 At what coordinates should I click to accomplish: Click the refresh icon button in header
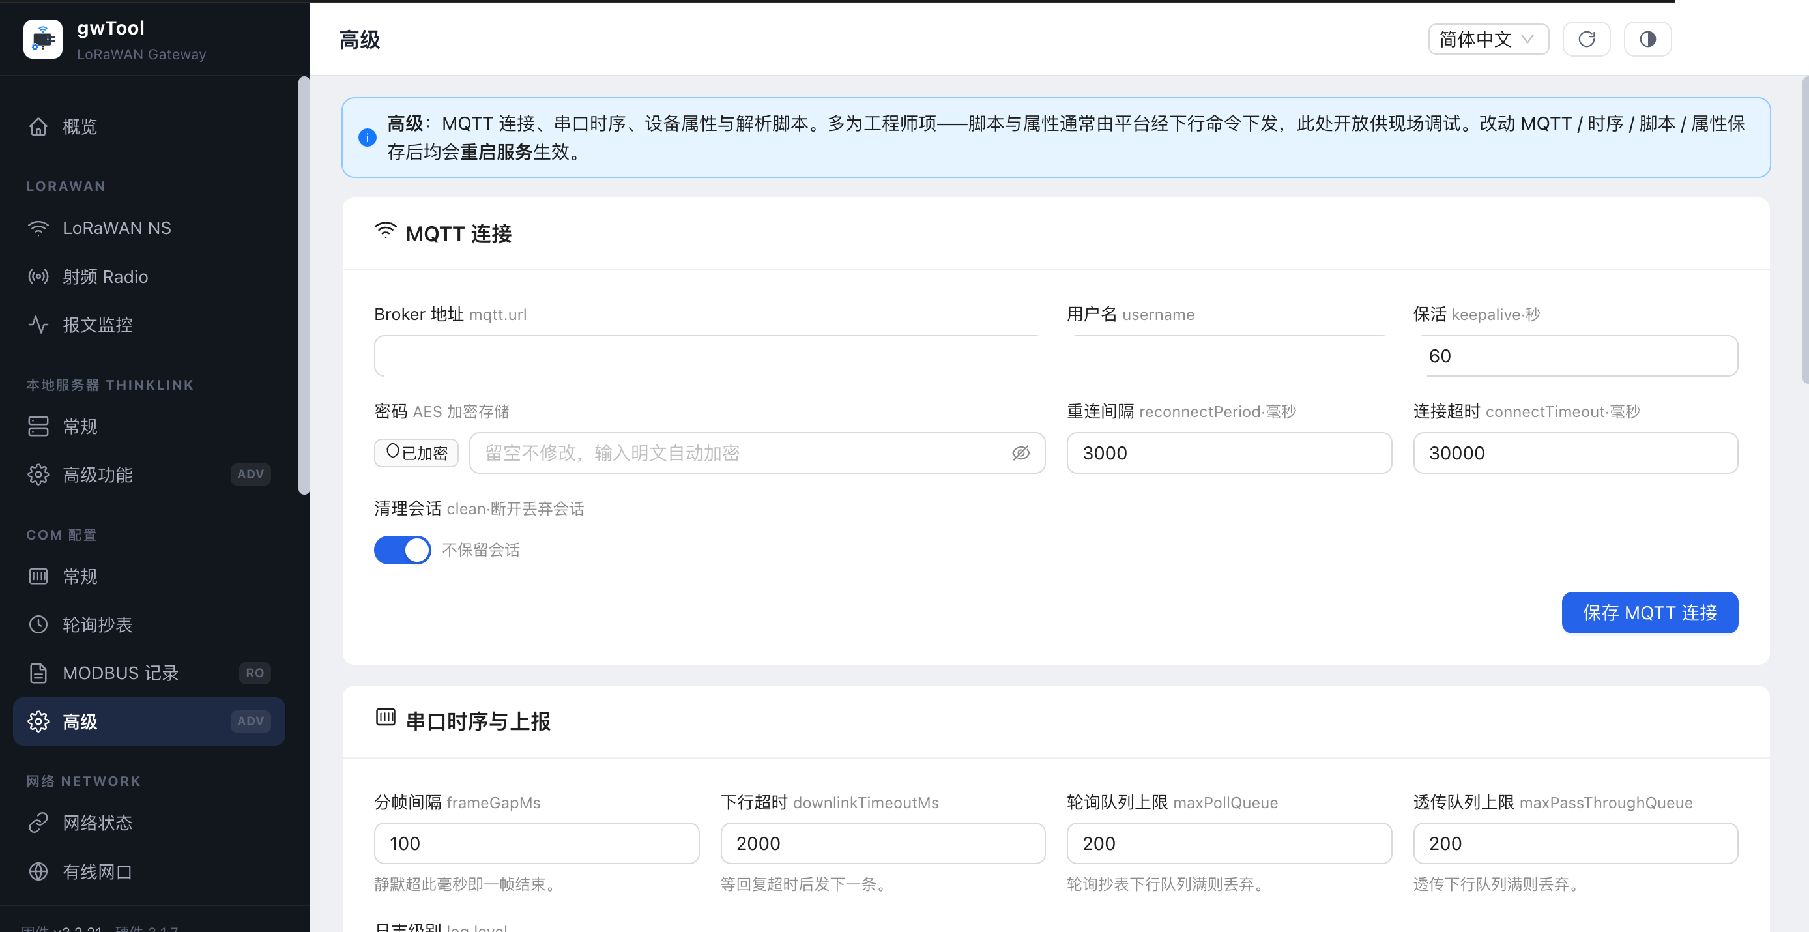(x=1586, y=39)
